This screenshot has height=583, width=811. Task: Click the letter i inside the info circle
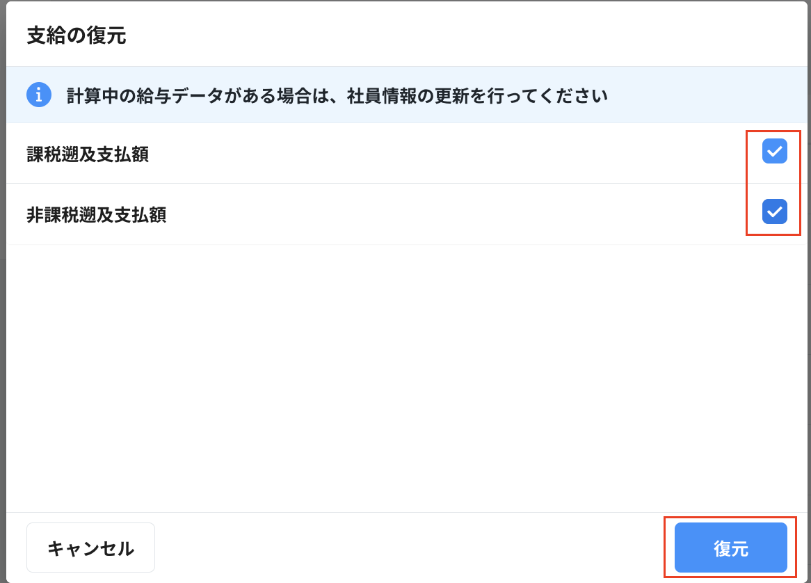39,95
